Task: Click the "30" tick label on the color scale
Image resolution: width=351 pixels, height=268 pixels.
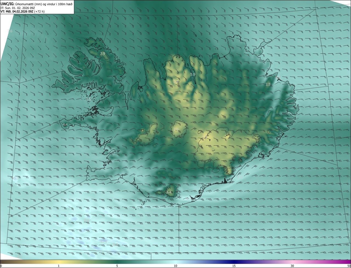Action: point(292,266)
